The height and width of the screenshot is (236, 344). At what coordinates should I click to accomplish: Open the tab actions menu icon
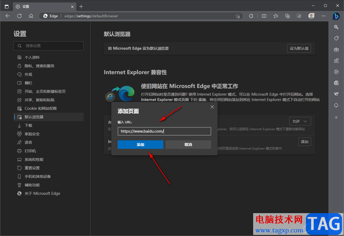click(7, 6)
